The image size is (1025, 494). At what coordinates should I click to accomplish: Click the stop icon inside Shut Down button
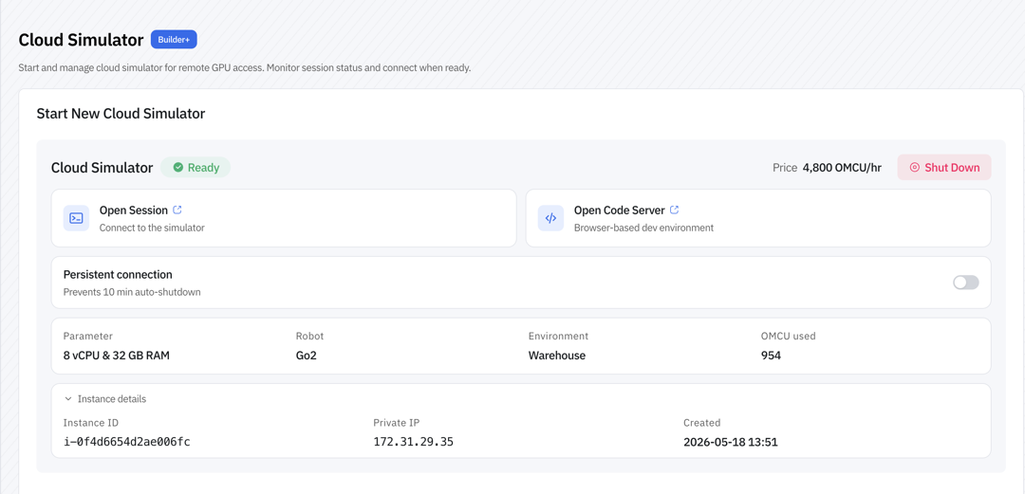point(915,167)
